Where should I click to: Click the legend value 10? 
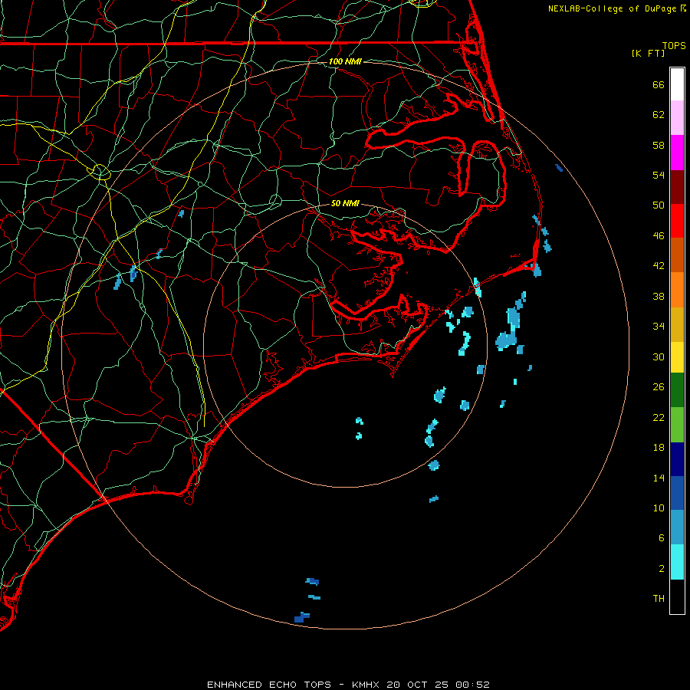click(659, 508)
